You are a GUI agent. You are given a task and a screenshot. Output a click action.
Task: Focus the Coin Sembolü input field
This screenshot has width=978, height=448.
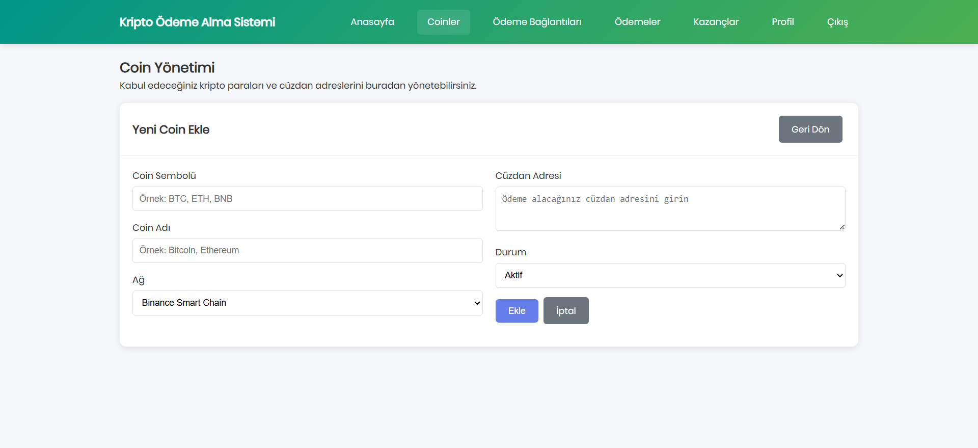(307, 199)
